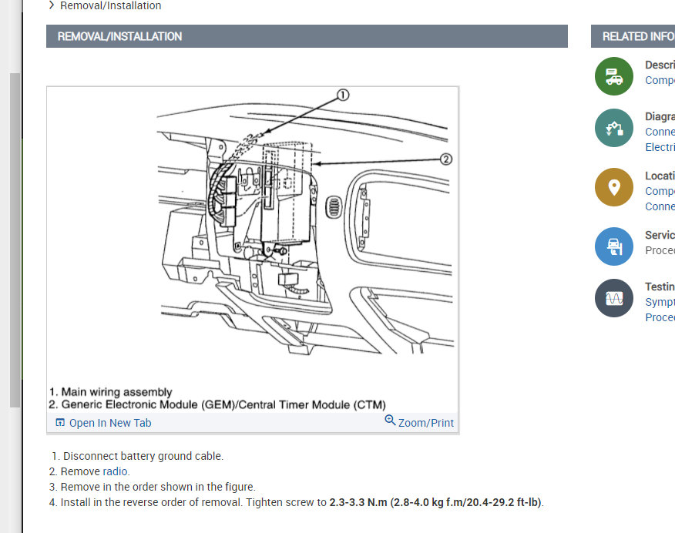Open the 'Conne' link under Locations
675x533 pixels.
coord(660,206)
